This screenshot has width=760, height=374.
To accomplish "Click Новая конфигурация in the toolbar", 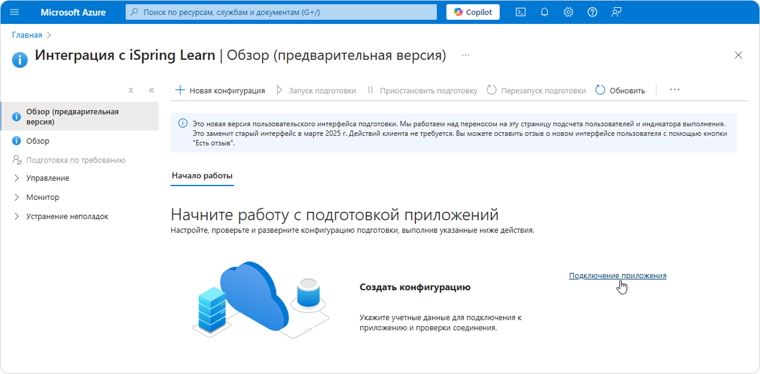I will point(220,90).
